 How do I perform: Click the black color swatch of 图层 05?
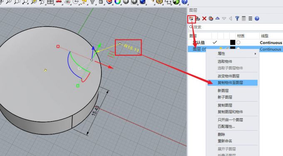233,48
